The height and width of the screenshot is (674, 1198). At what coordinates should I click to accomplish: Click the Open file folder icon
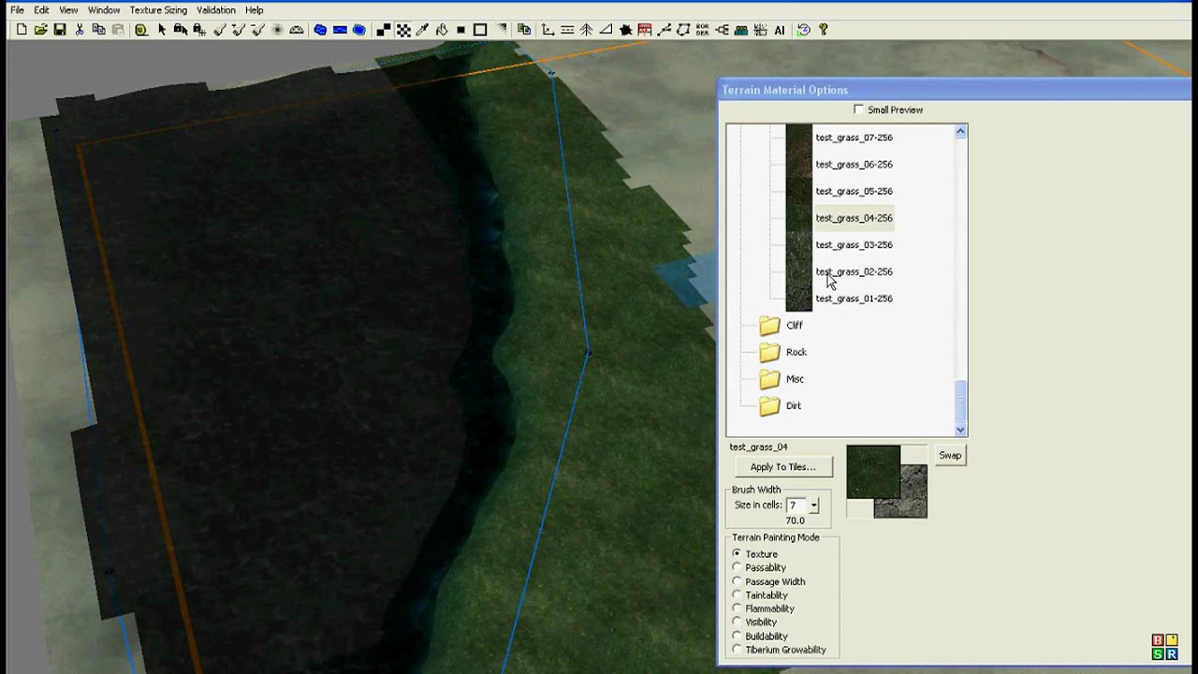41,30
